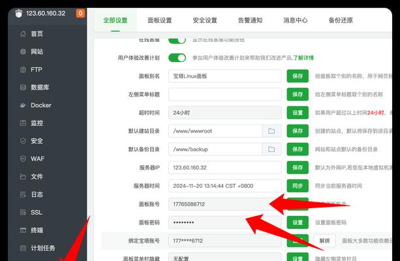
Task: Toggle the 用户体验改善计划 switch
Action: point(177,58)
